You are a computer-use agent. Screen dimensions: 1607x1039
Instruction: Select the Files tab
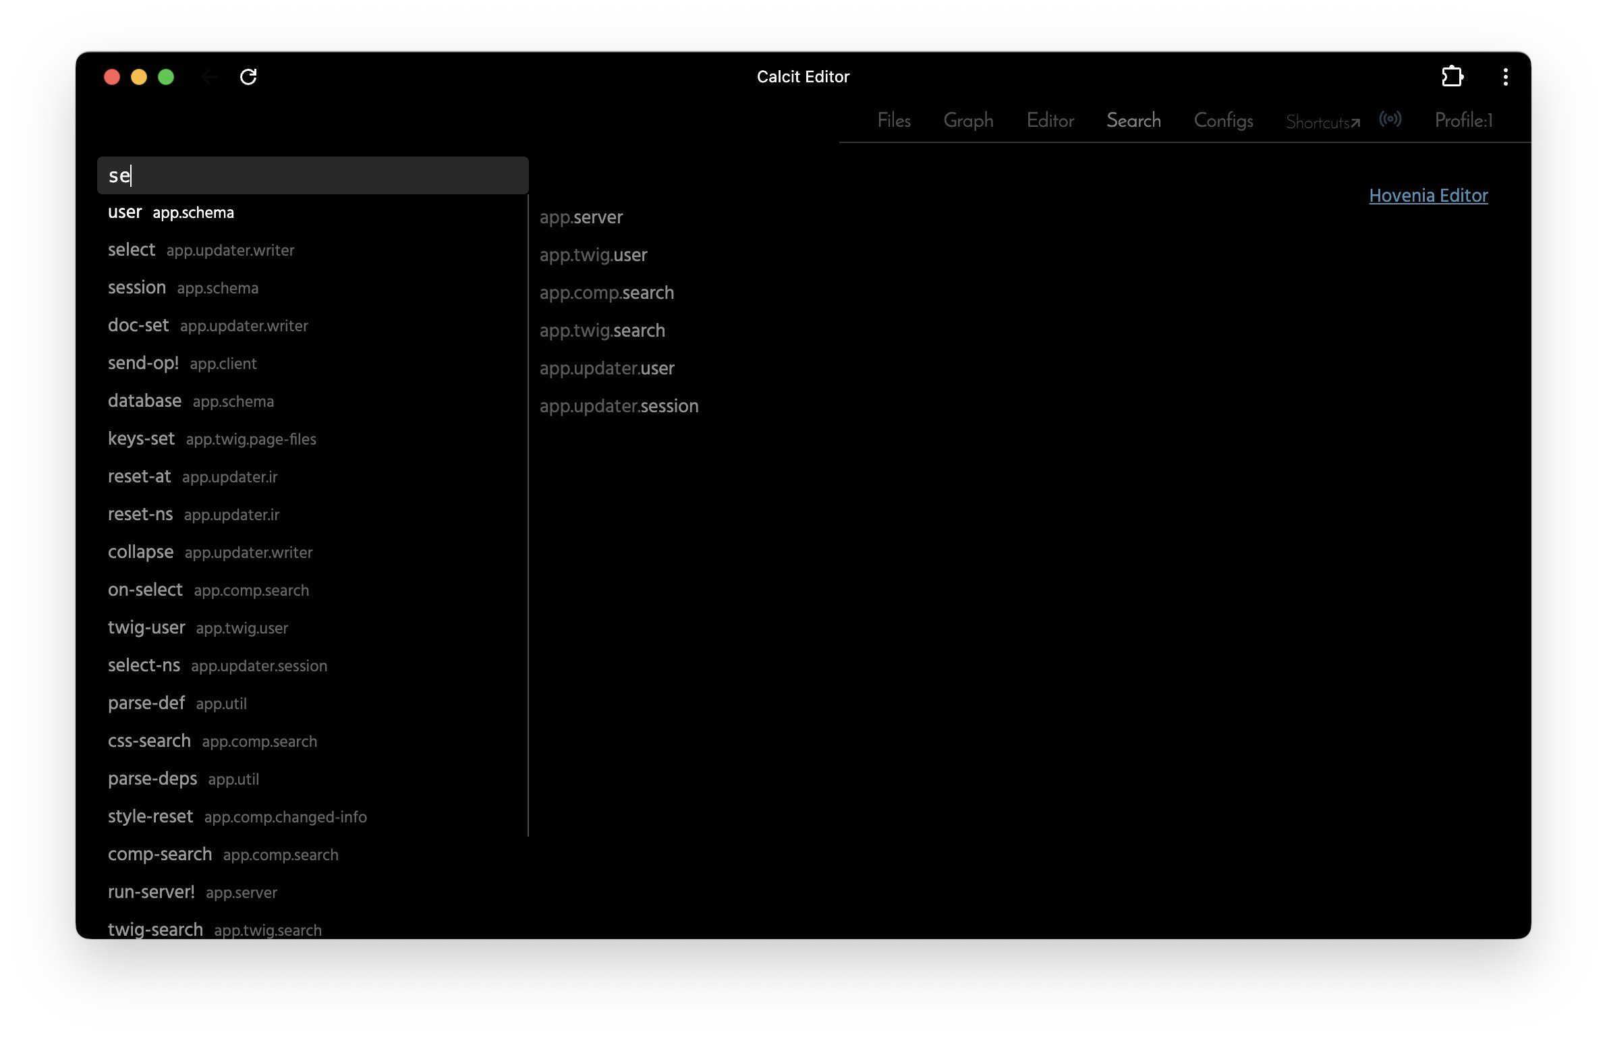pyautogui.click(x=894, y=121)
